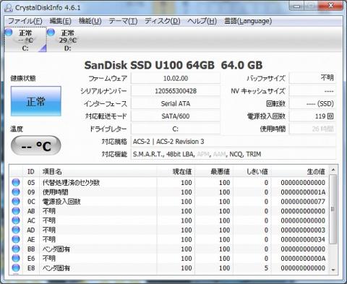
Task: Click the scroll up arrow of SMART list
Action: coord(333,170)
